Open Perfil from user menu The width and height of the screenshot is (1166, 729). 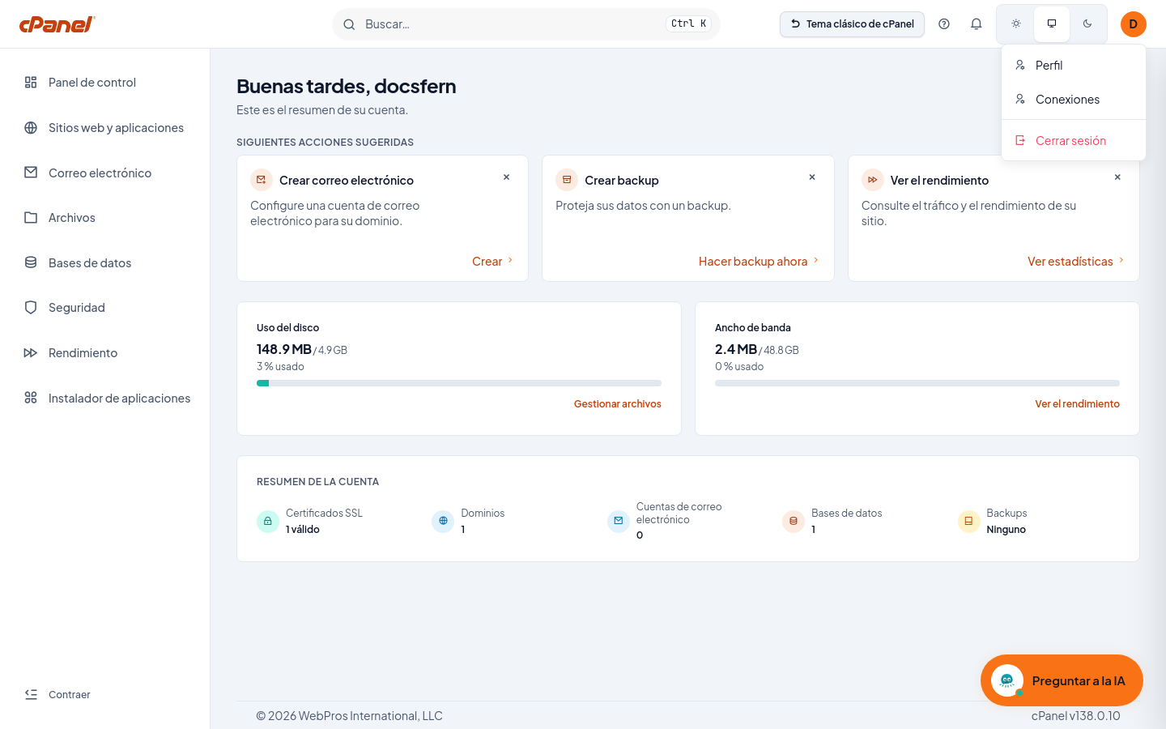click(1074, 66)
